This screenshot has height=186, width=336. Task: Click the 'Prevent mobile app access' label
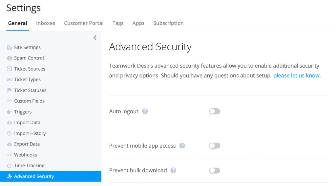click(142, 146)
